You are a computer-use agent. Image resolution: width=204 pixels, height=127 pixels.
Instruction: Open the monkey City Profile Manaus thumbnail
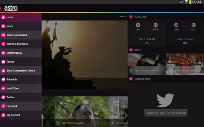[x=82, y=111]
